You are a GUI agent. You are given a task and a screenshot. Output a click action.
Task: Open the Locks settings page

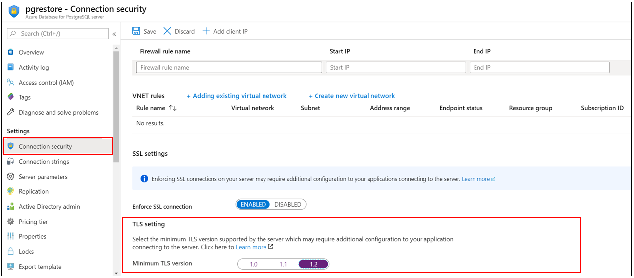click(26, 251)
